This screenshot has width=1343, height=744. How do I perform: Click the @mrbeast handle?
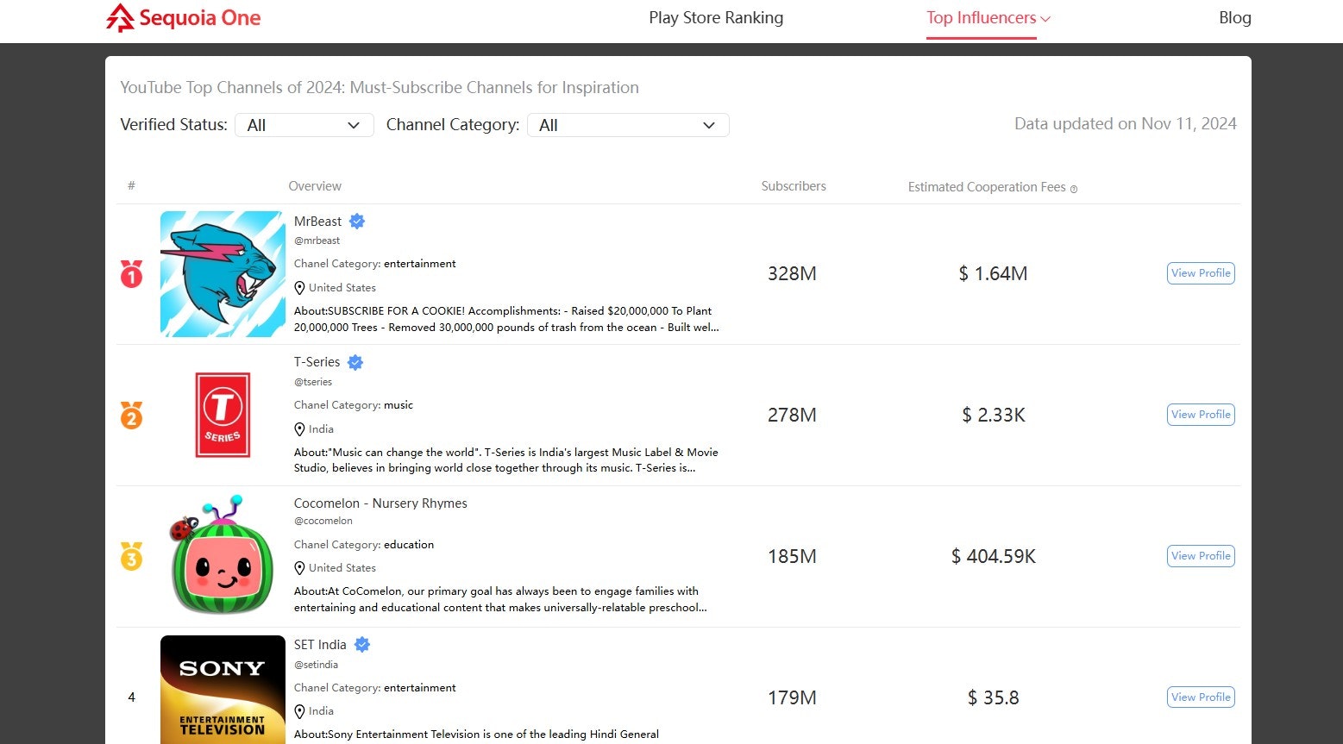coord(317,241)
